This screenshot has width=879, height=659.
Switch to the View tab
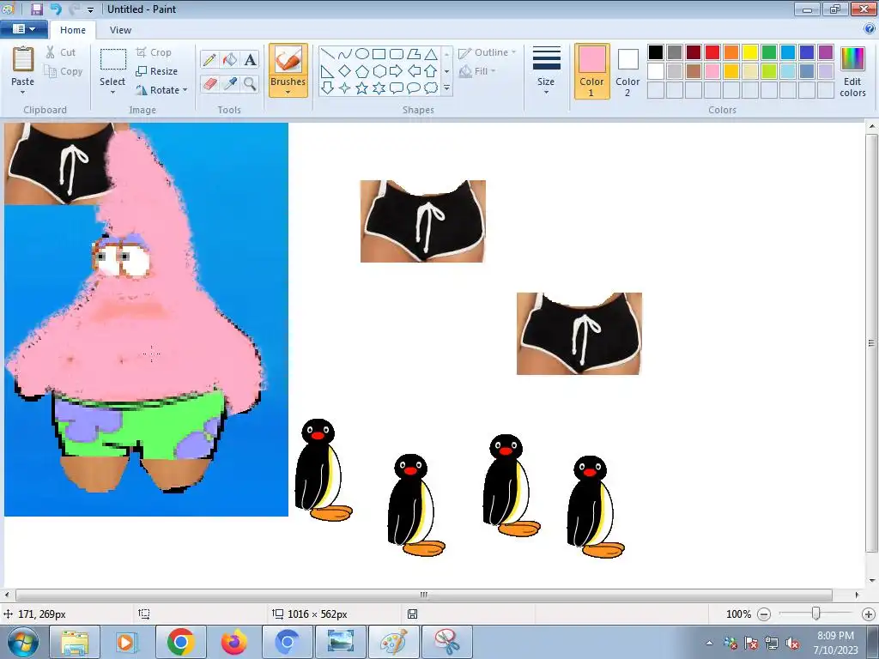coord(120,30)
